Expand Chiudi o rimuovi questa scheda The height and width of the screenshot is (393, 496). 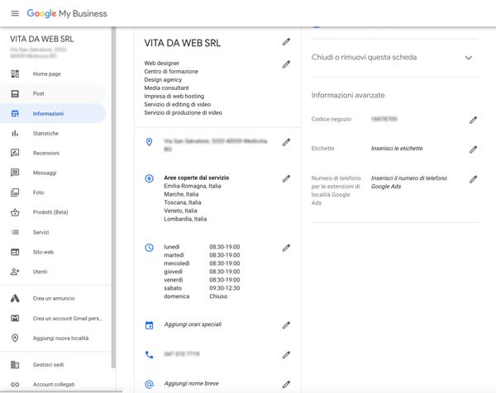[x=469, y=58]
